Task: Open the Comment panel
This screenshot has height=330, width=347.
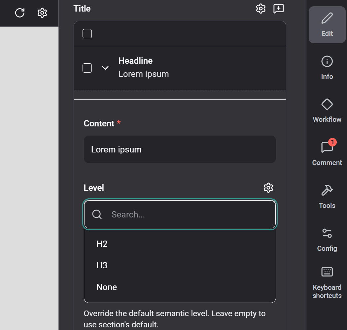Action: [327, 153]
